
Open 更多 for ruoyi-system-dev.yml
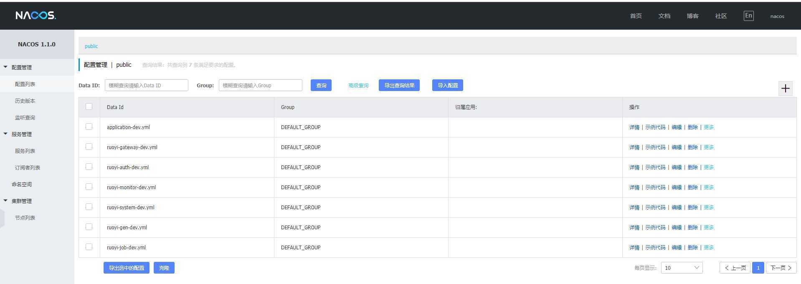709,208
